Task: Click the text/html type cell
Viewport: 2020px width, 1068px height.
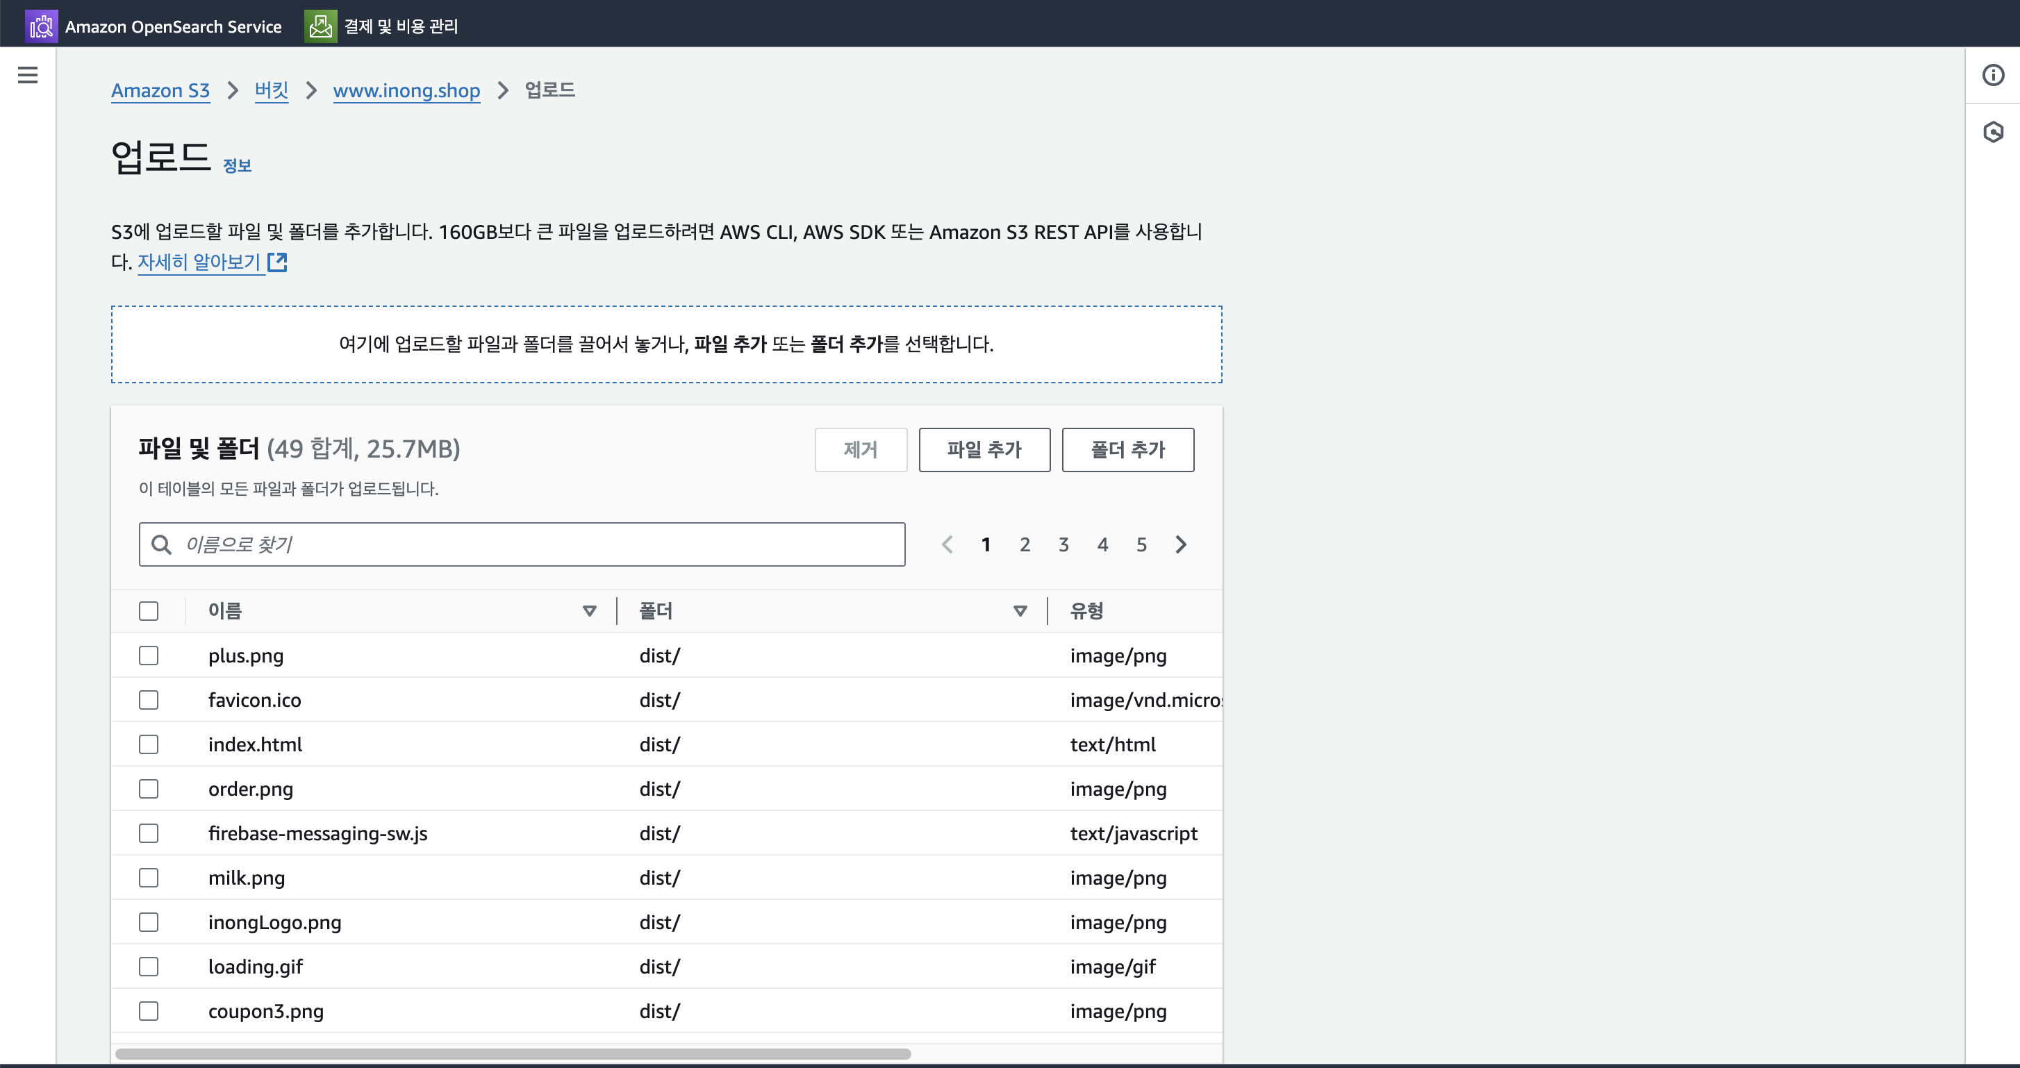Action: coord(1113,745)
